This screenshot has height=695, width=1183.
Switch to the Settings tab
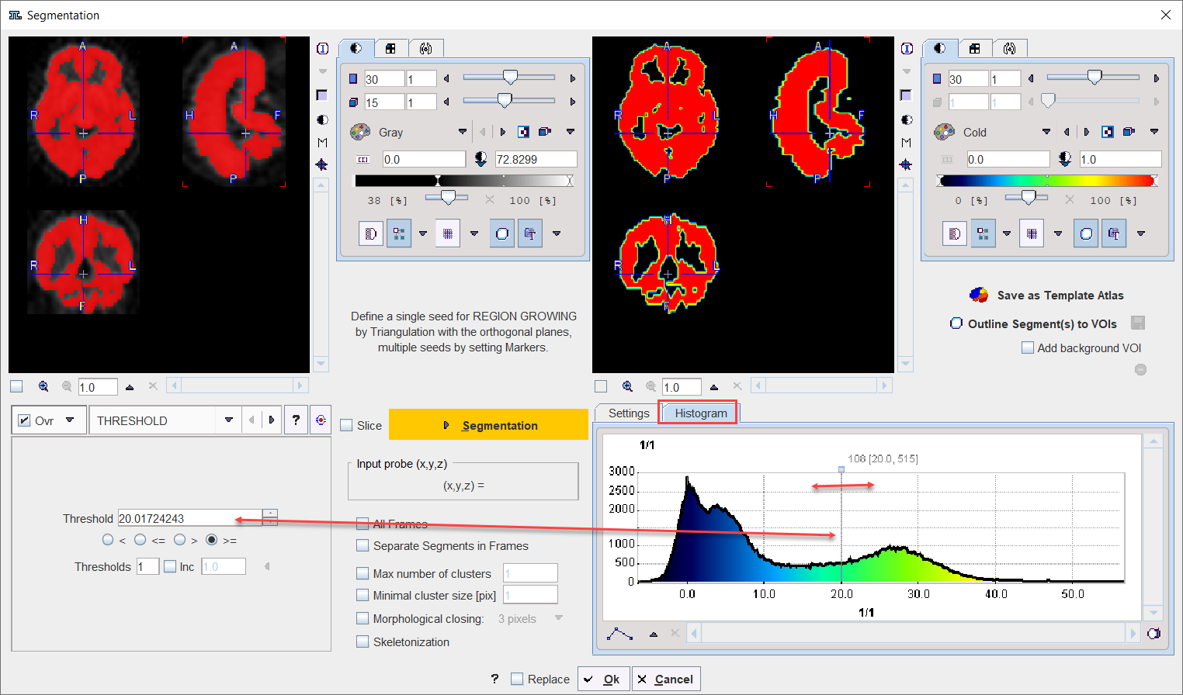click(628, 413)
